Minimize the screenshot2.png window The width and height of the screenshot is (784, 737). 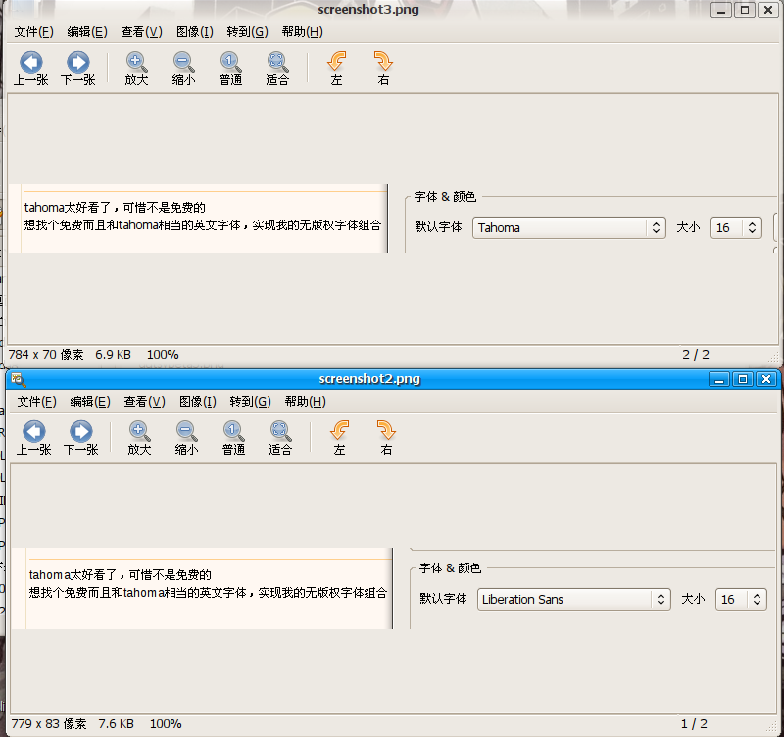pos(719,379)
